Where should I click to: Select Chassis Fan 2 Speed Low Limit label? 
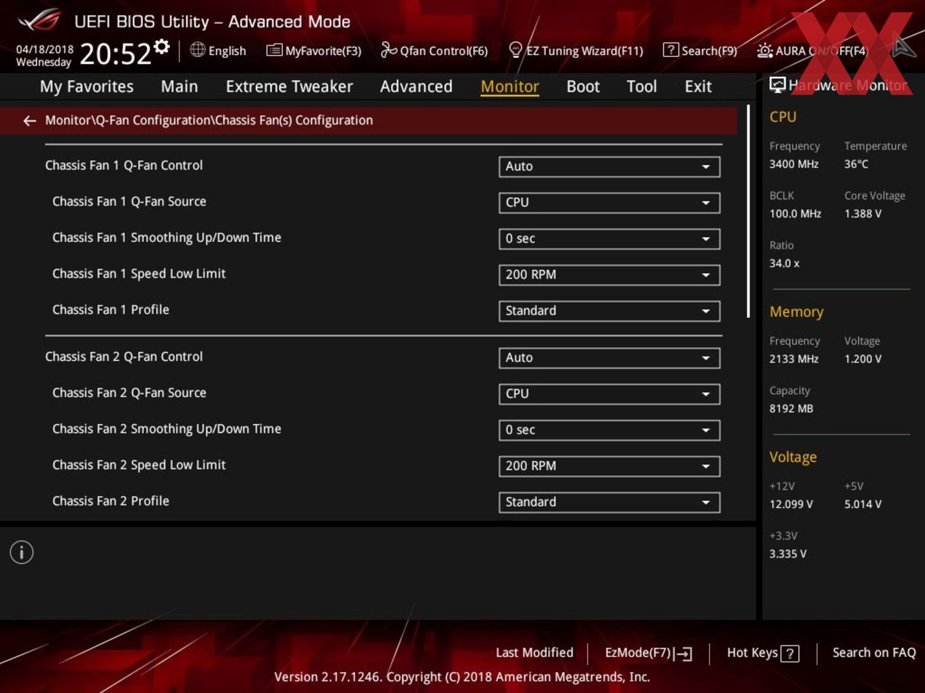coord(139,464)
